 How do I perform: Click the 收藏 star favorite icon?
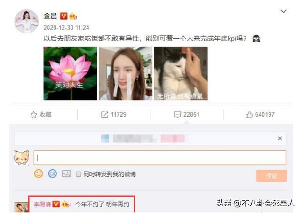point(34,115)
